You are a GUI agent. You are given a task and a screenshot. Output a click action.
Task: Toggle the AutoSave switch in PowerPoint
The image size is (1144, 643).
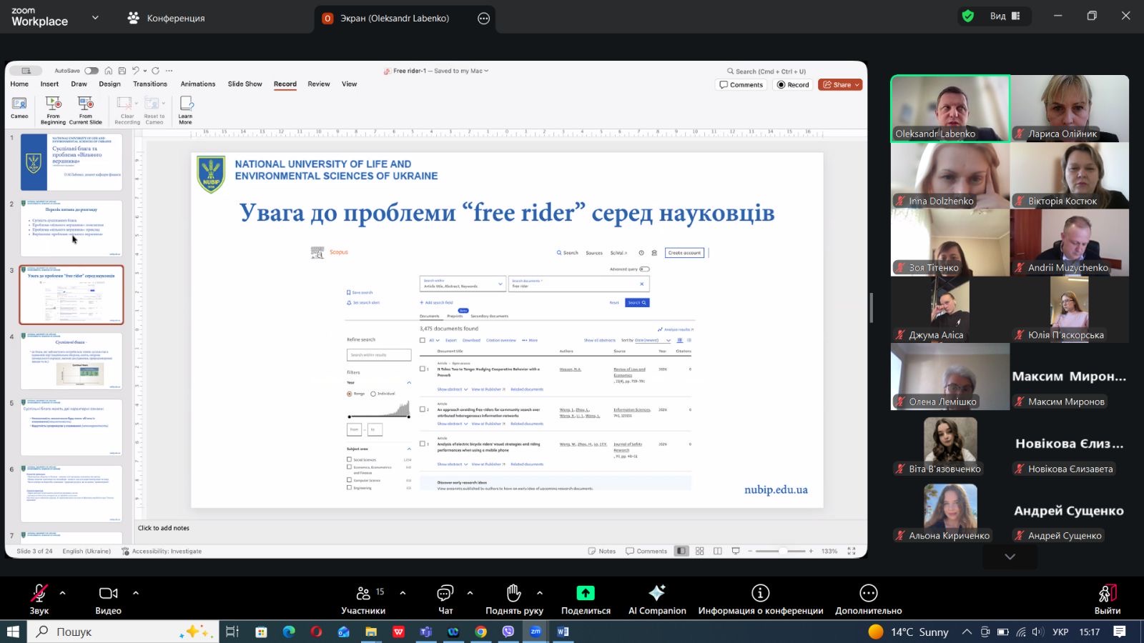point(92,71)
